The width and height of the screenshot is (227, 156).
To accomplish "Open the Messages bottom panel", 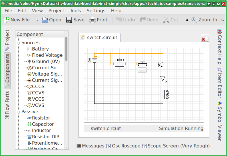I will (x=90, y=146).
